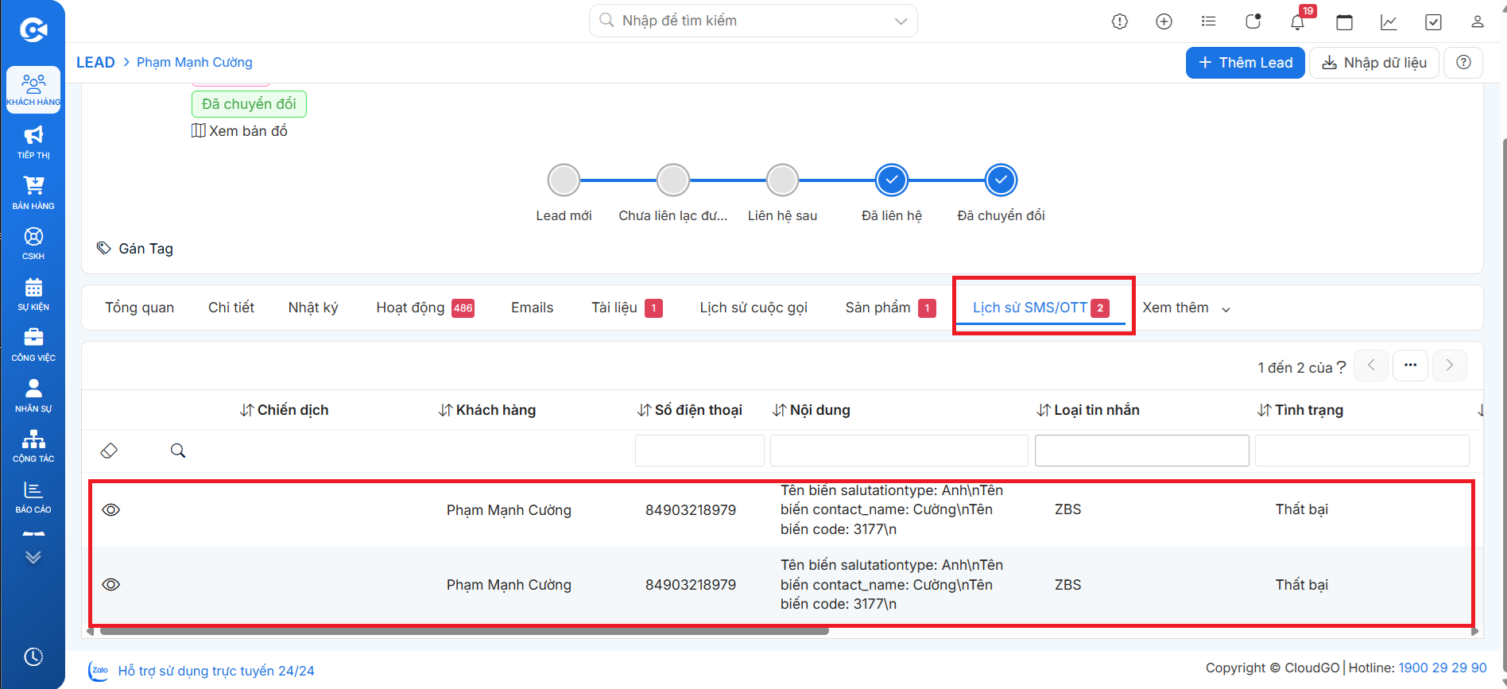Switch to the Chi tiết tab
Image resolution: width=1507 pixels, height=689 pixels.
coord(231,308)
